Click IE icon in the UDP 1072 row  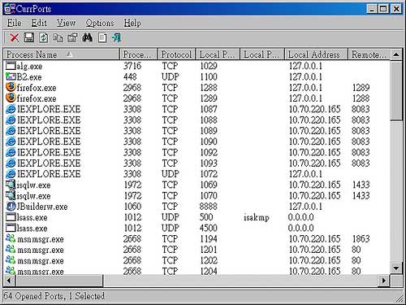click(11, 174)
